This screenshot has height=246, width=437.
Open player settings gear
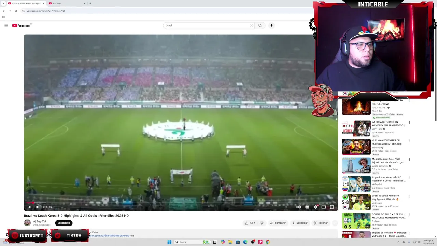click(315, 207)
